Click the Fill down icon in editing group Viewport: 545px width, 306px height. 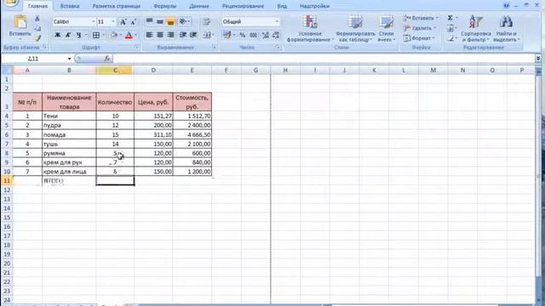(x=450, y=28)
